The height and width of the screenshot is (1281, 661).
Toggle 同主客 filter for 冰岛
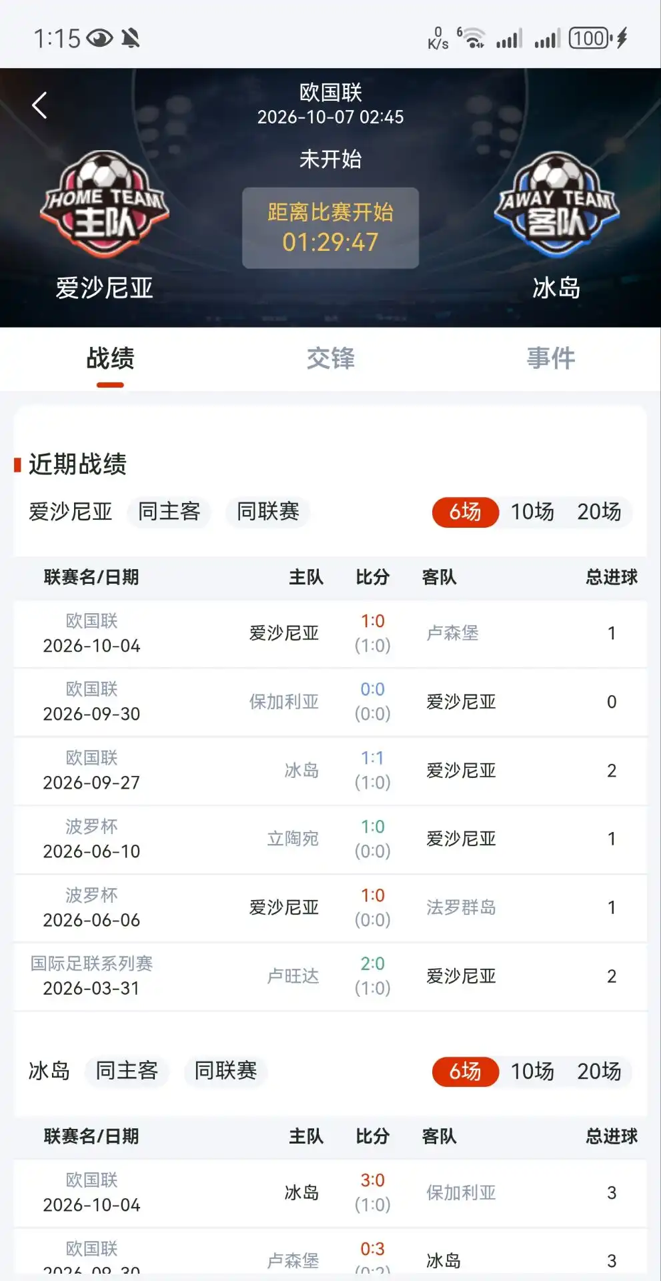[126, 1071]
